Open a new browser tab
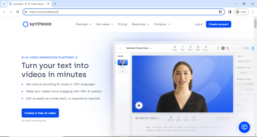Viewport: 257px width, 137px height. pos(55,4)
